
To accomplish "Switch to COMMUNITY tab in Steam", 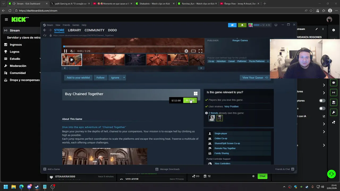I will pos(94,30).
